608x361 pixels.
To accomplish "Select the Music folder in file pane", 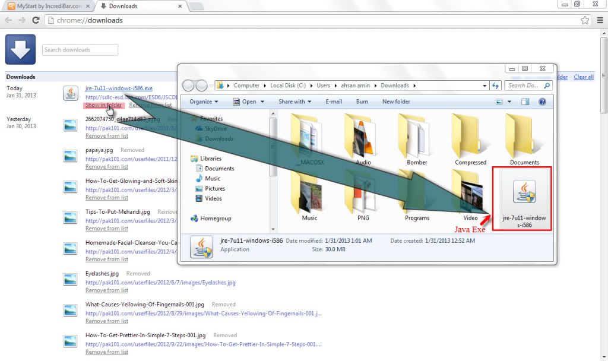I will pos(309,196).
